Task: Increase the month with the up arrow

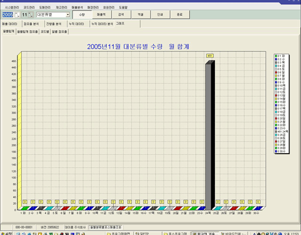Action: (x=30, y=14)
